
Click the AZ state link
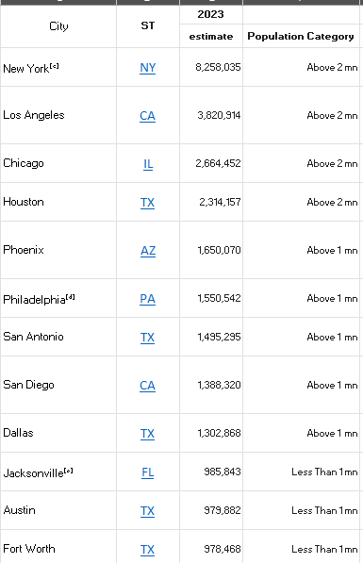(x=148, y=251)
